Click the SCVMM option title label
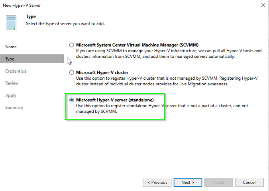269x191 pixels. 137,45
